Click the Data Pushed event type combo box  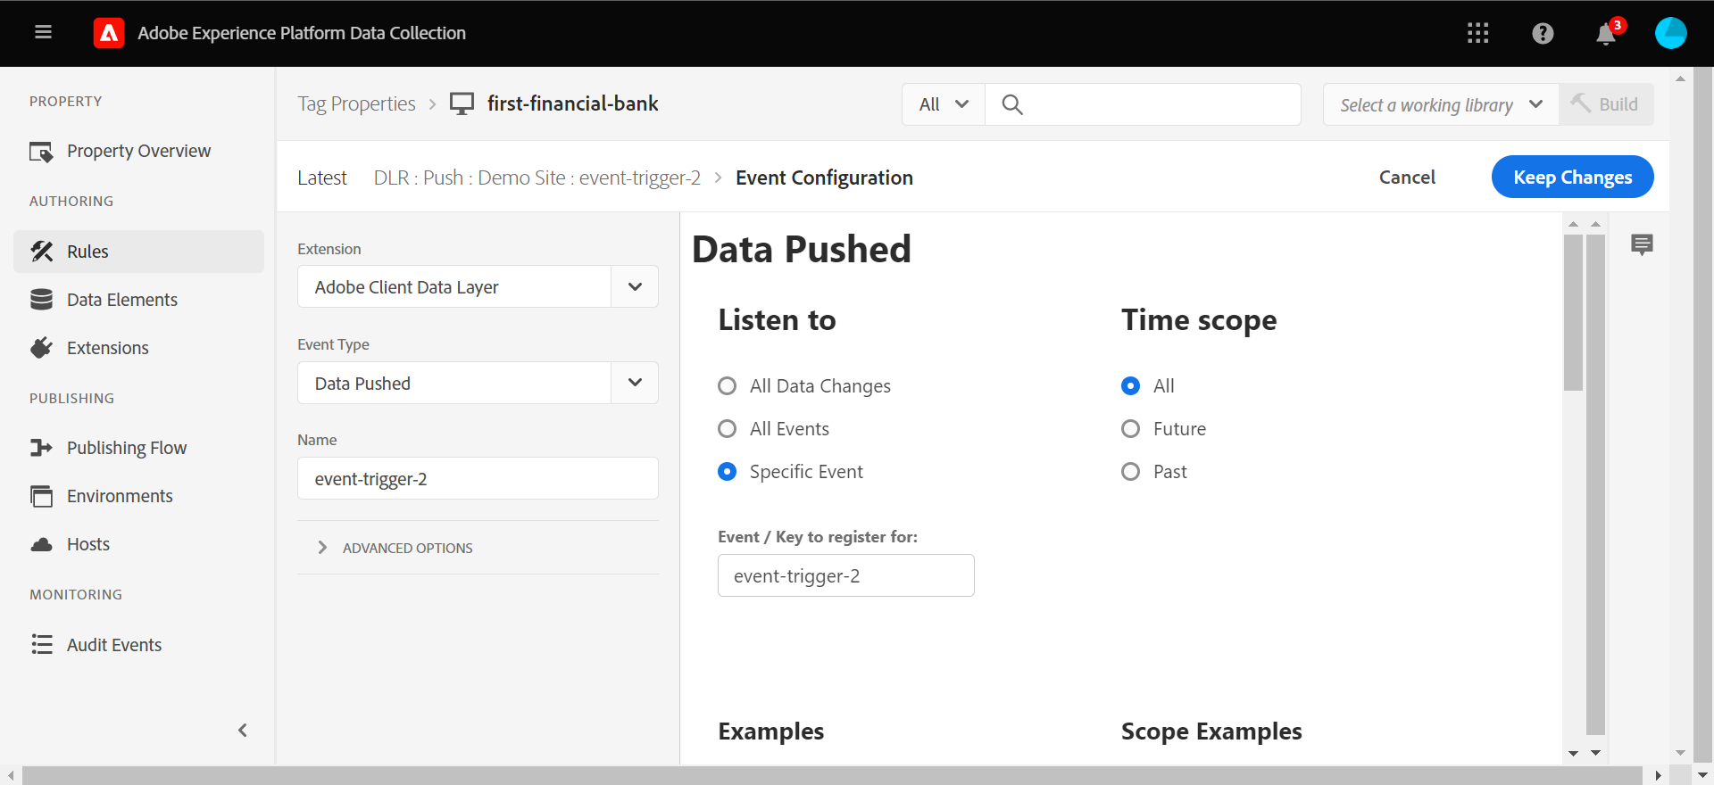tap(478, 383)
